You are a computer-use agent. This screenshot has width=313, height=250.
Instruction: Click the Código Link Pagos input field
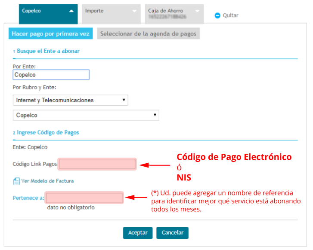click(97, 164)
